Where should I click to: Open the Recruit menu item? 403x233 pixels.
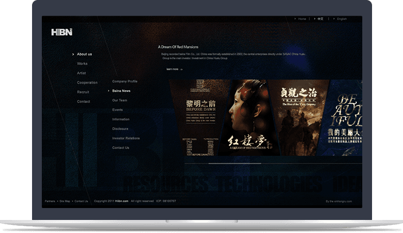[83, 92]
